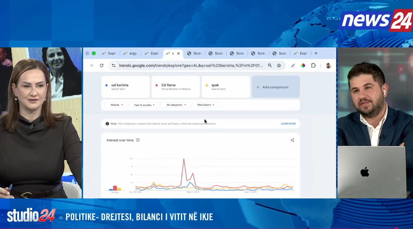Screen dimensions: 413x229
Task: Click Add comparison to add a term
Action: click(x=276, y=87)
